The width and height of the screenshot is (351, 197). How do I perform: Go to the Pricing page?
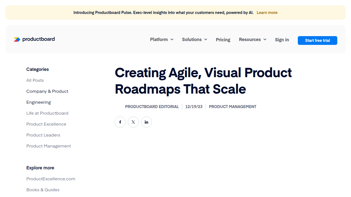(223, 40)
